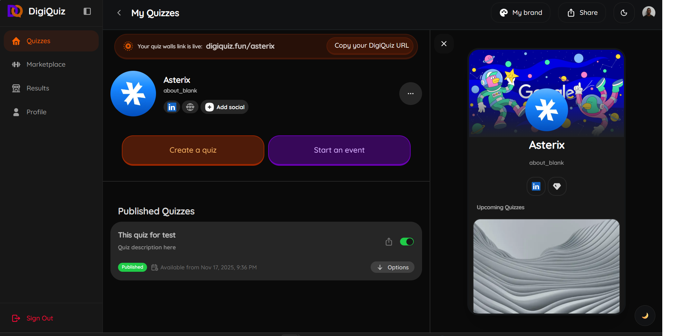Image resolution: width=674 pixels, height=336 pixels.
Task: Open LinkedIn icon in the preview panel
Action: pyautogui.click(x=536, y=186)
